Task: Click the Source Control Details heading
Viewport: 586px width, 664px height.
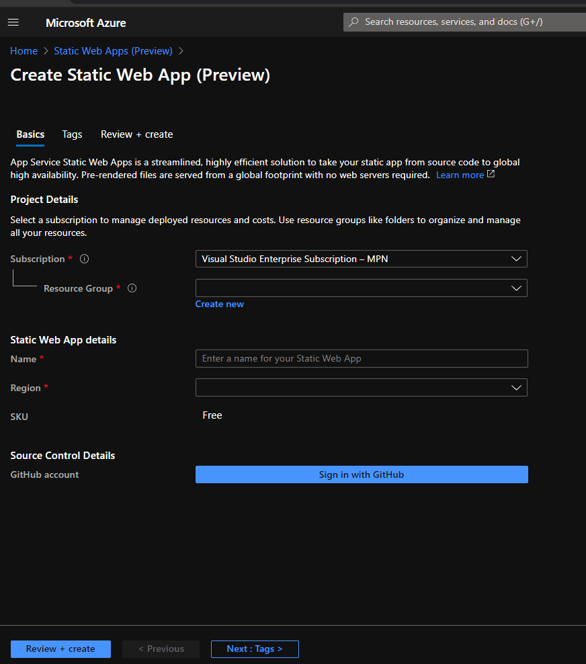Action: point(62,456)
